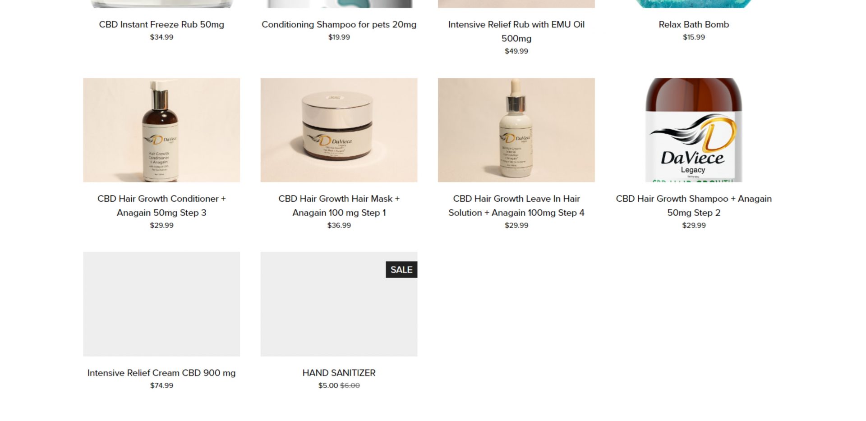Open CBD Instant Freeze Rub 50mg link
Screen dimensions: 866x421
tap(161, 24)
